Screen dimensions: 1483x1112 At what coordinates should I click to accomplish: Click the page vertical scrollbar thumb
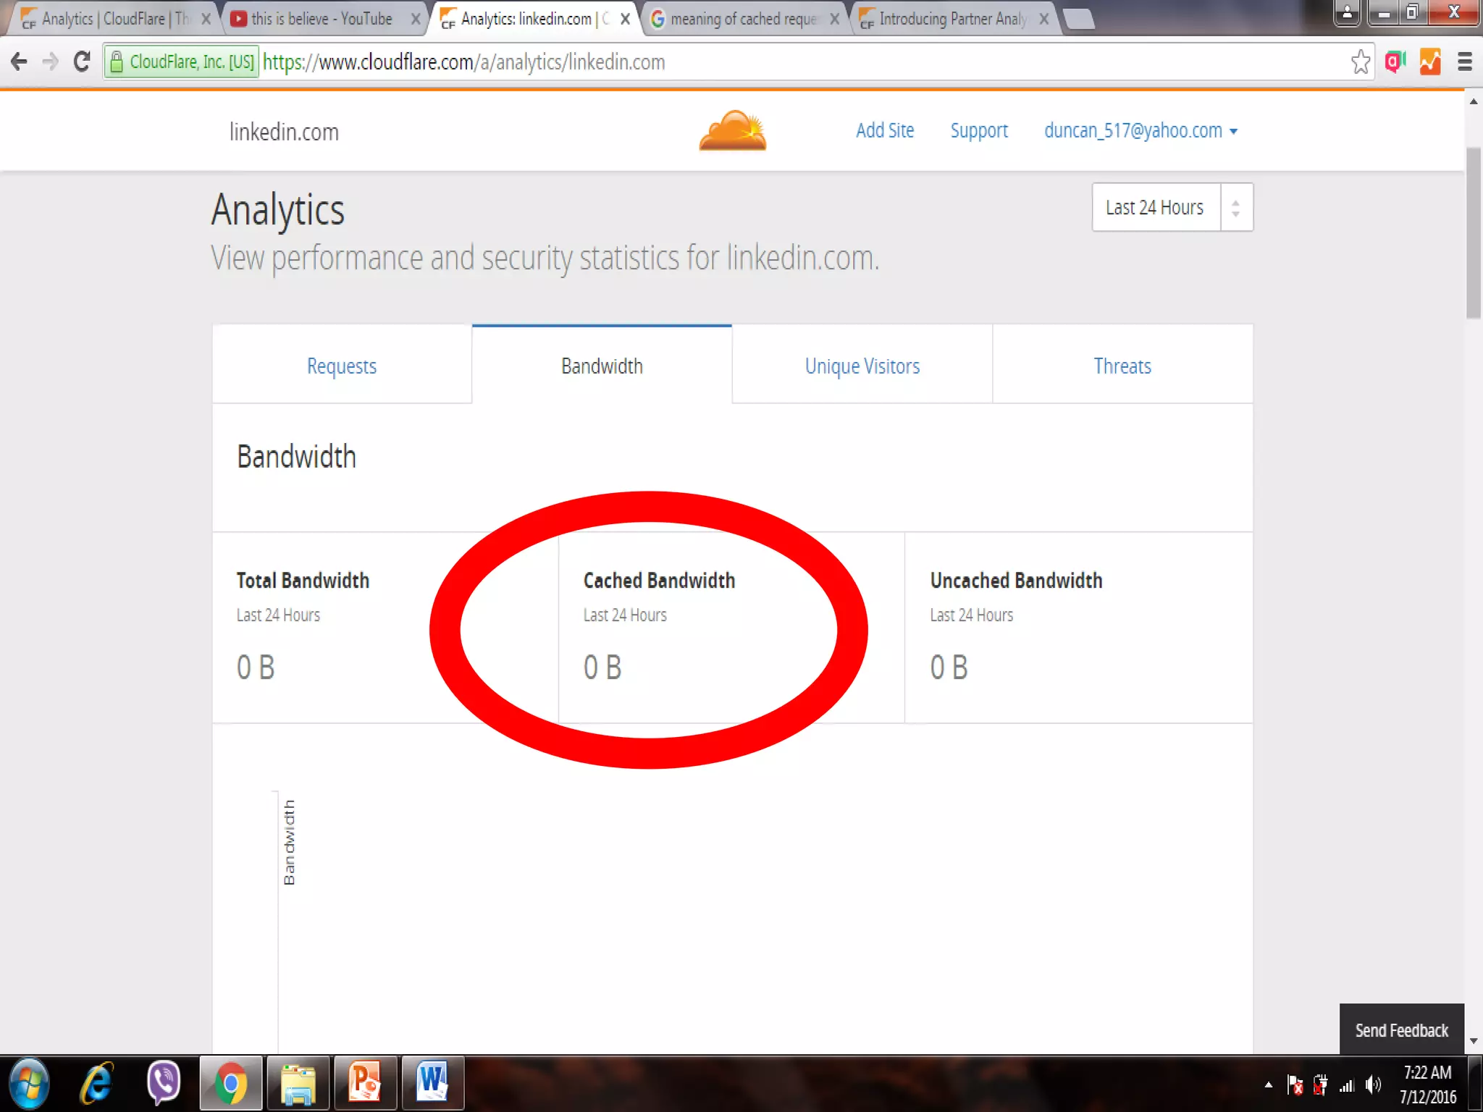[1473, 232]
